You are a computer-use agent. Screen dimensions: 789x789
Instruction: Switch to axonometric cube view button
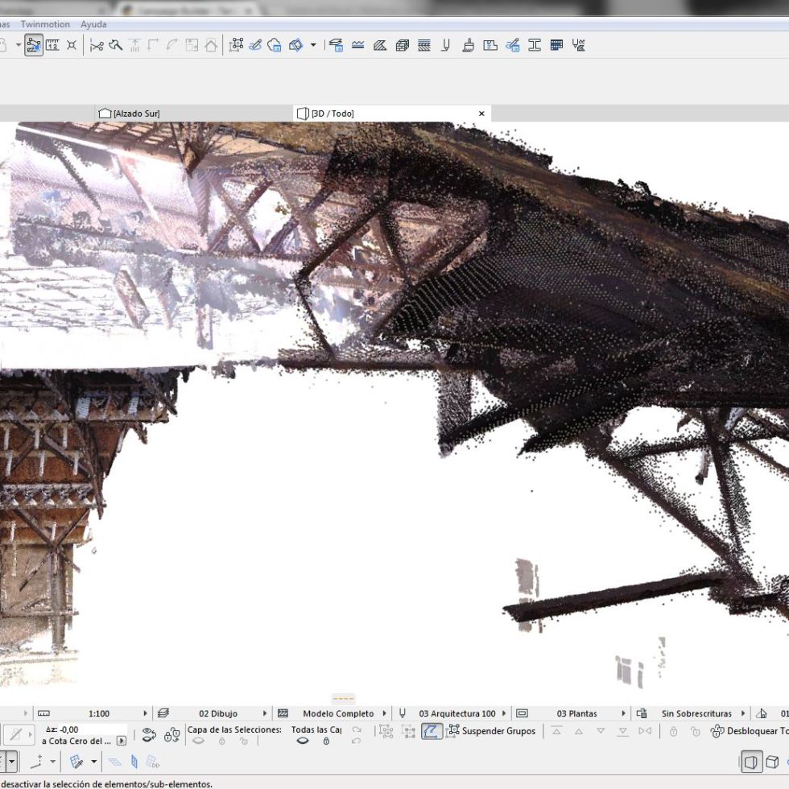(x=772, y=762)
